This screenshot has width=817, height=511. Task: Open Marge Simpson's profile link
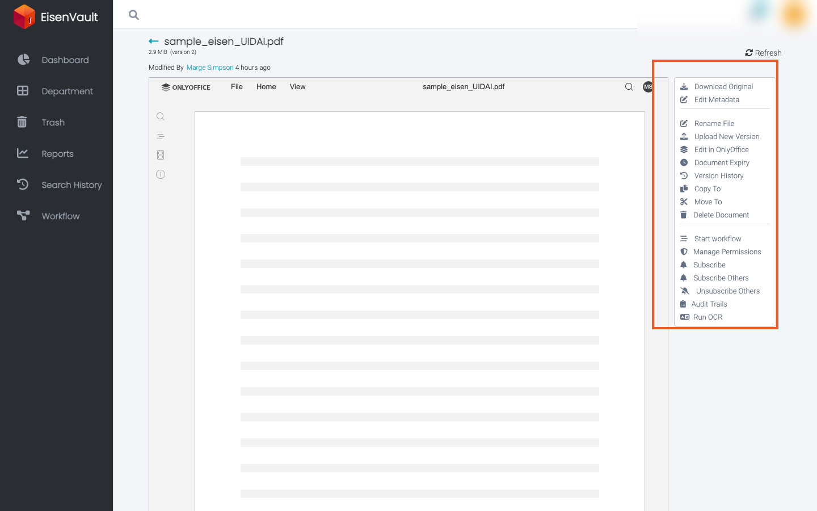210,68
